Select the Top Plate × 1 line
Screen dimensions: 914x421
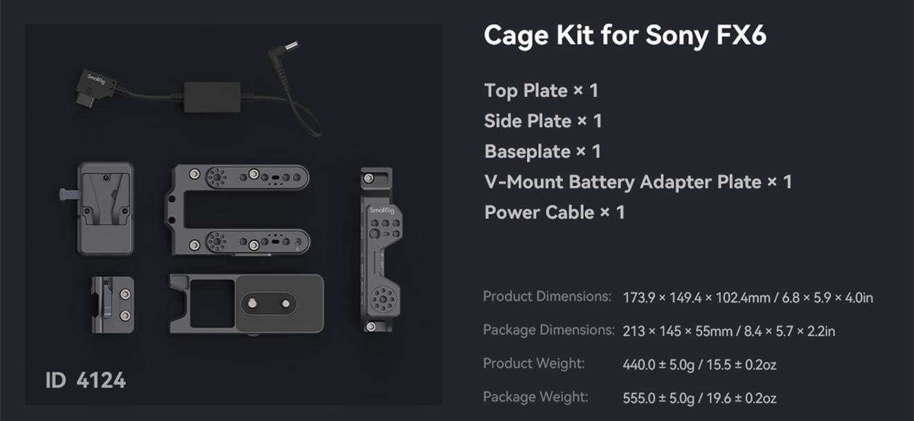(x=541, y=91)
